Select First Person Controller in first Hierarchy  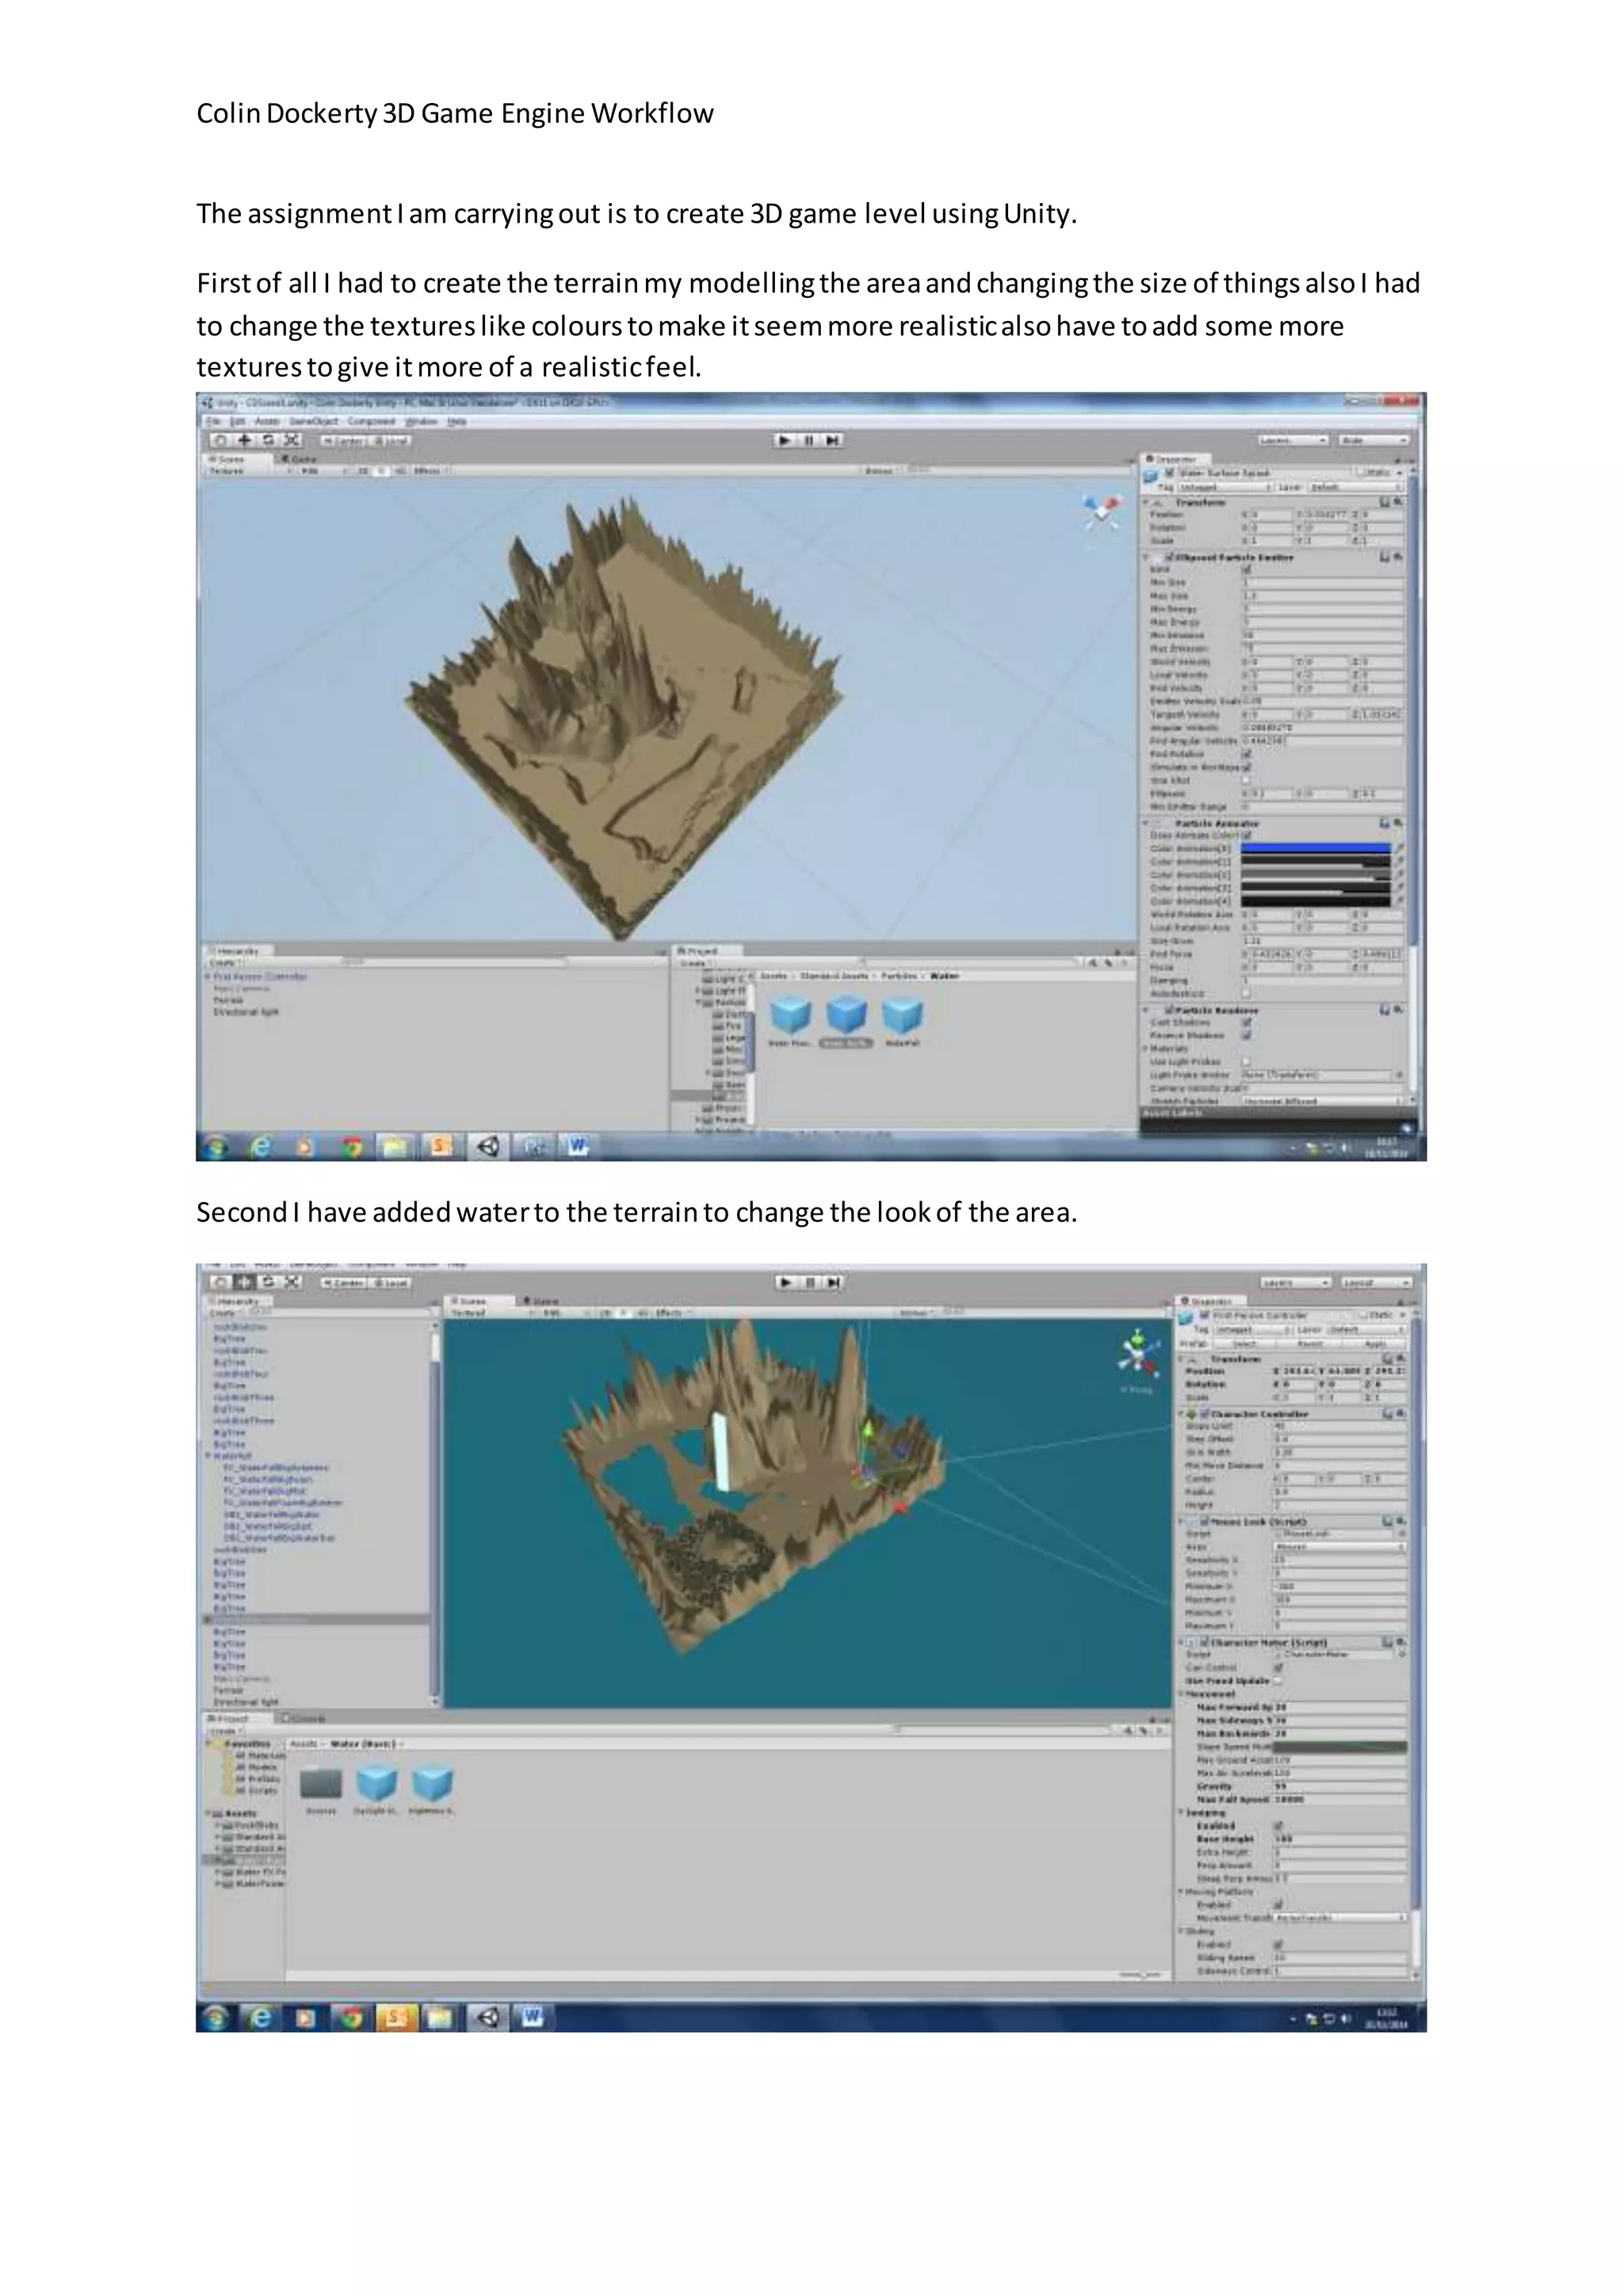point(261,976)
